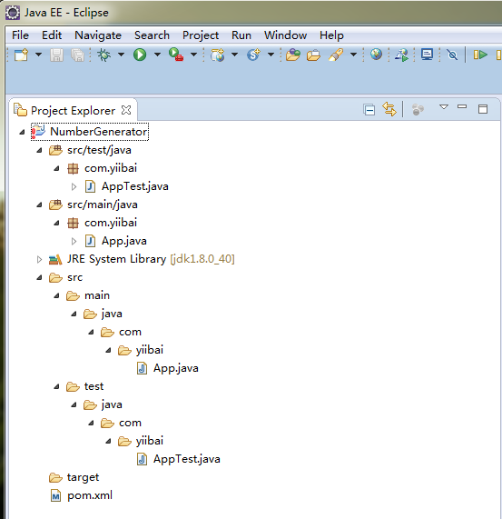
Task: Click the New wizard toolbar icon
Action: pos(22,55)
